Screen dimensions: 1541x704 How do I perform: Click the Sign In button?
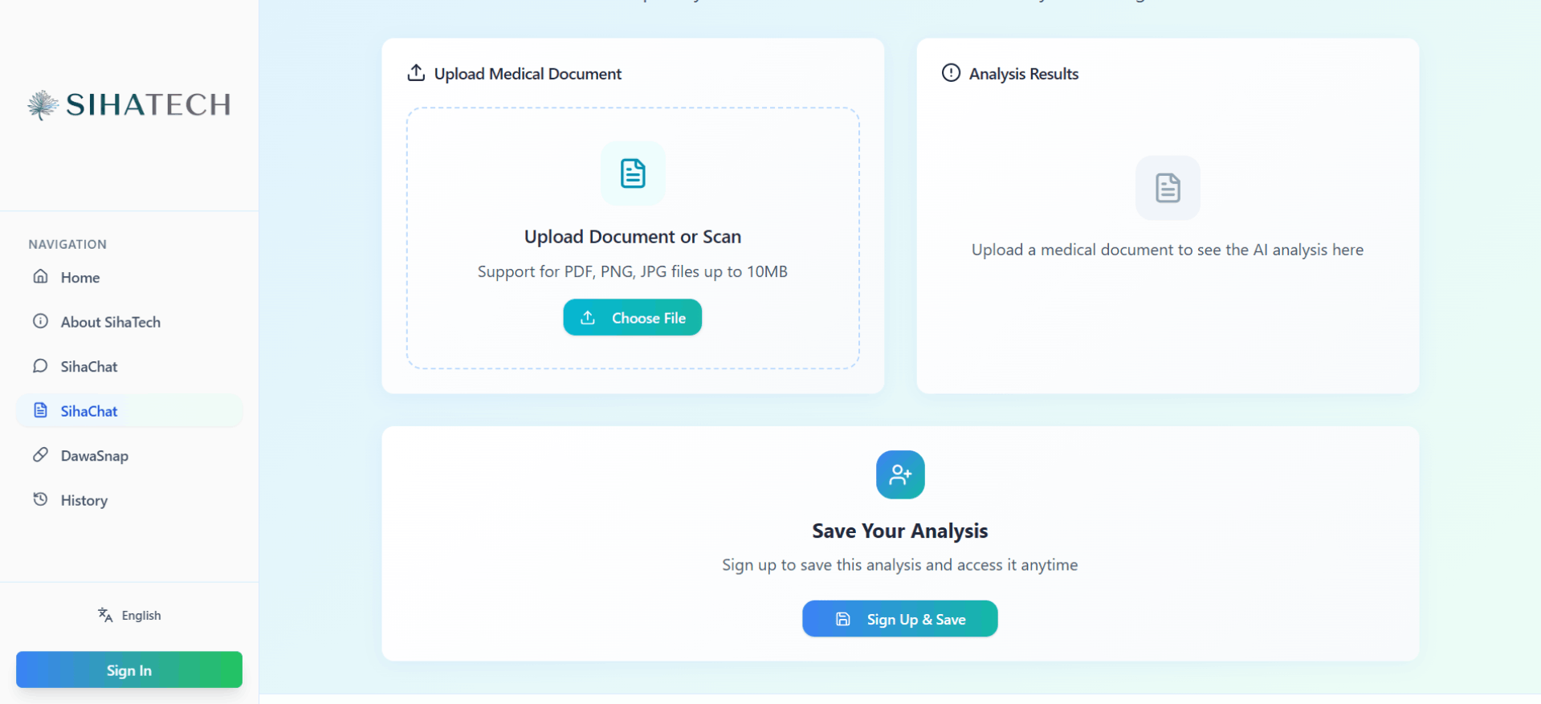pos(128,669)
